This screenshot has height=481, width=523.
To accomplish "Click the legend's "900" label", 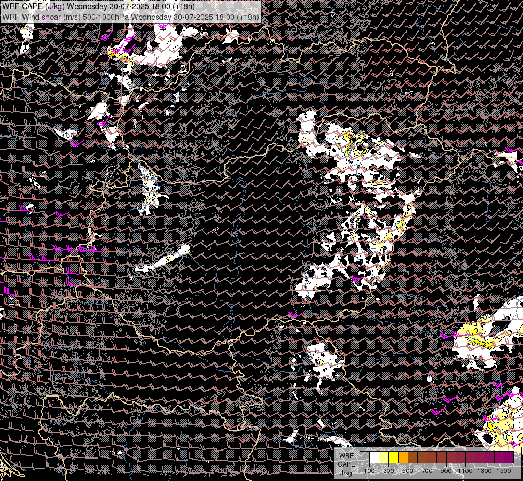I will pyautogui.click(x=446, y=471).
